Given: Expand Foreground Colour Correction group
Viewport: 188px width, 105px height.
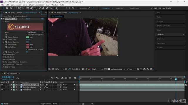Looking at the screenshot, I should coord(4,62).
